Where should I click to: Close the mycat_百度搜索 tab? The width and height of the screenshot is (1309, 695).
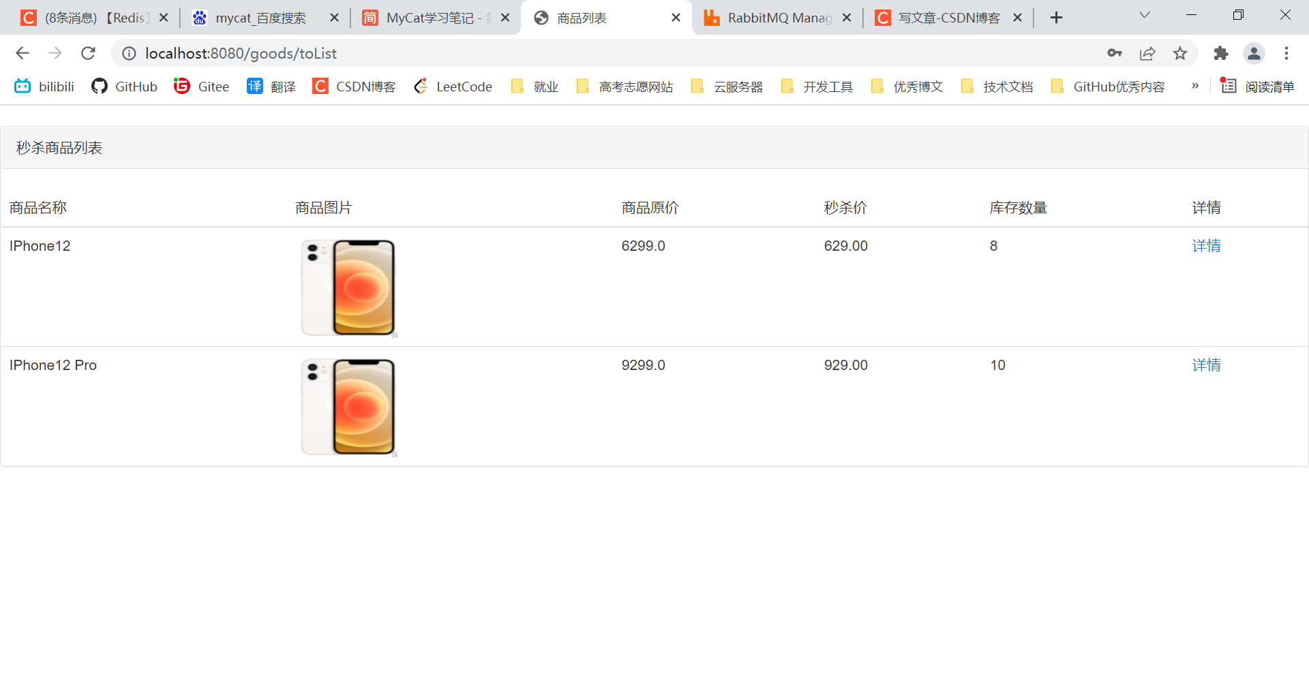334,18
